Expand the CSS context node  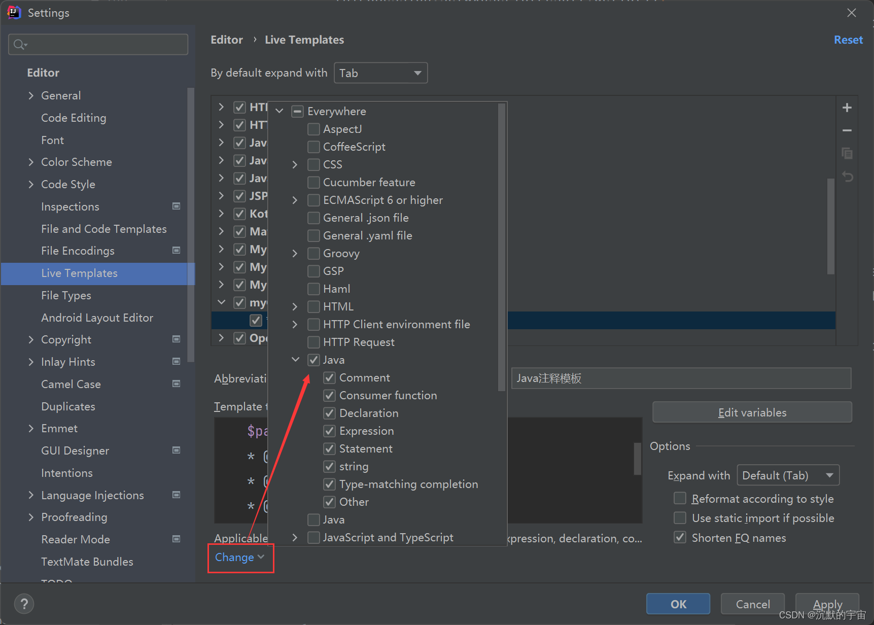pos(295,164)
